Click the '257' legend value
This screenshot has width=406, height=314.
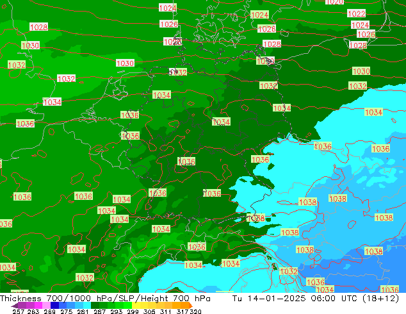click(19, 311)
